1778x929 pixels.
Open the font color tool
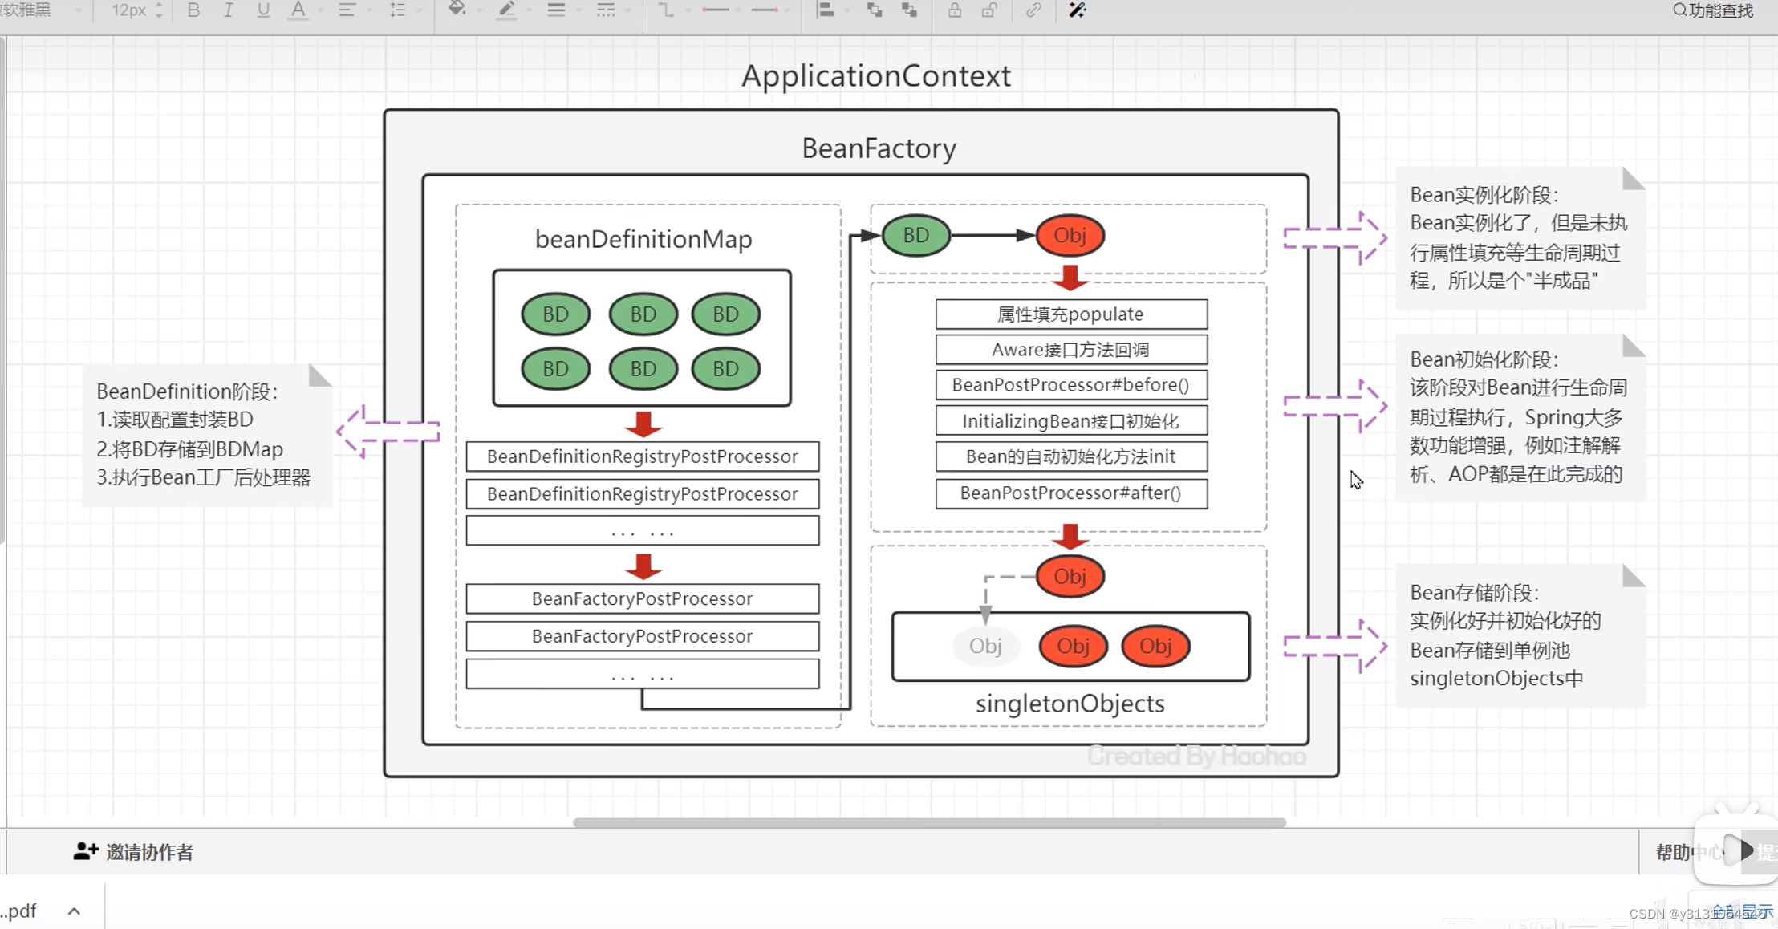[298, 10]
